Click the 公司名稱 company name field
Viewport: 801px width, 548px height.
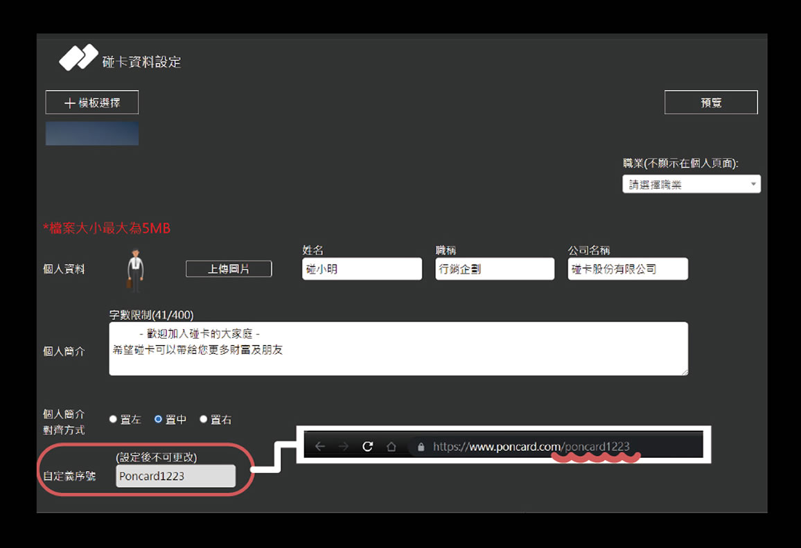[x=628, y=269]
